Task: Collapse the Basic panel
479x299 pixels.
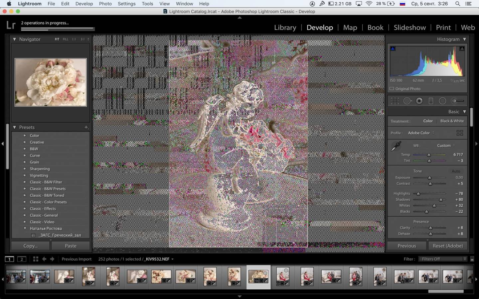Action: [464, 112]
